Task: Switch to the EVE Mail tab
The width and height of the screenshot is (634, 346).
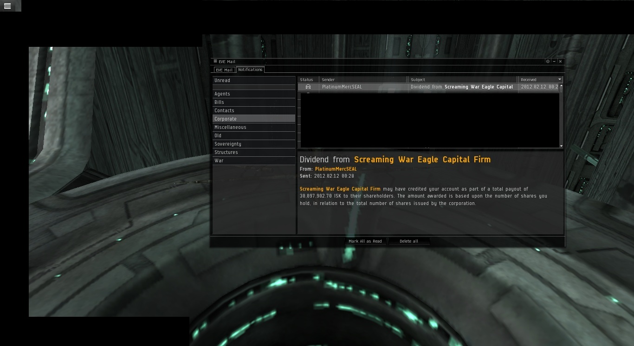Action: (224, 70)
